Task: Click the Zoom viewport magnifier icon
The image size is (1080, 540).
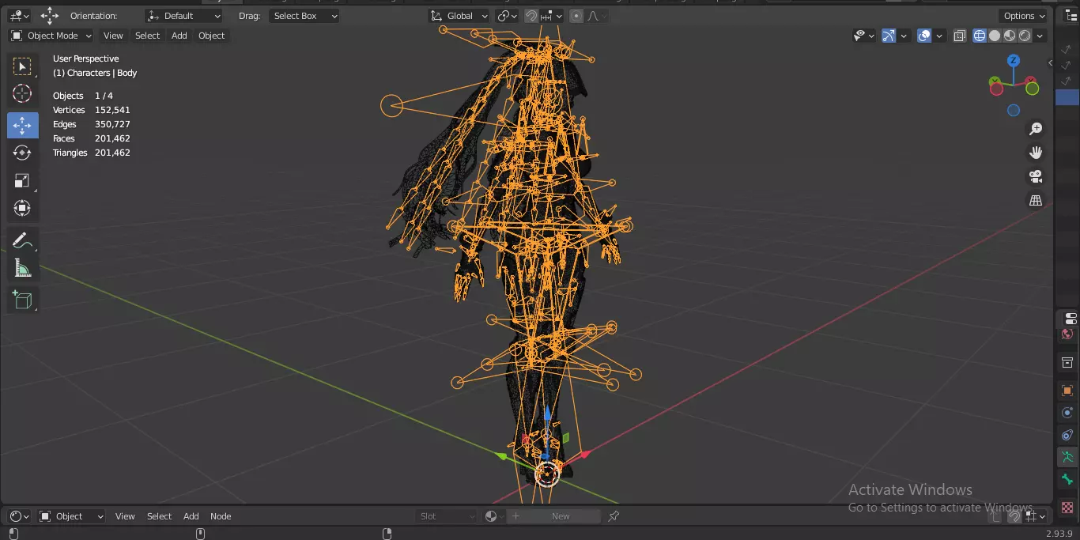Action: (x=1036, y=129)
